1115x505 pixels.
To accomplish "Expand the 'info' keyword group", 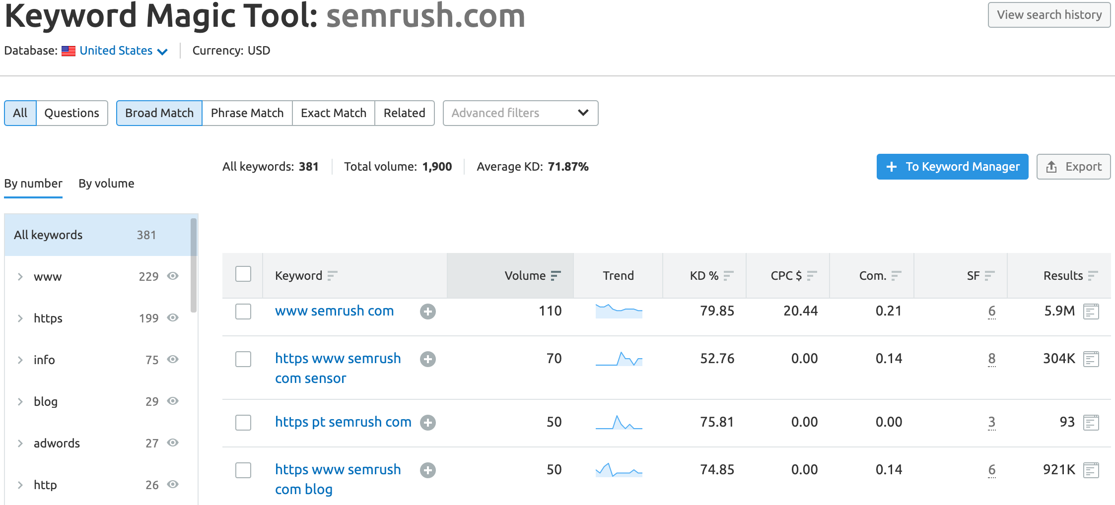I will point(20,360).
